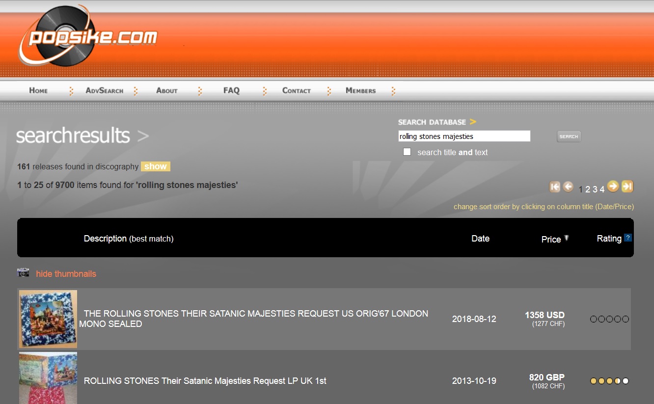Screen dimensions: 654x404
Task: Click the SEARCH DATABASE heading
Action: [432, 122]
